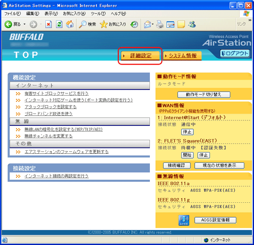Open the ヘルプ(H) menu
Image resolution: width=254 pixels, height=245 pixels.
(x=118, y=14)
